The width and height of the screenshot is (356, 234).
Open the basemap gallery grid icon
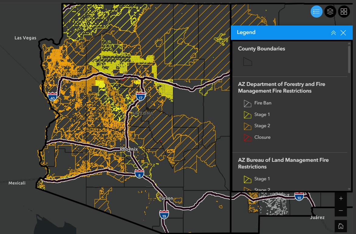point(344,11)
